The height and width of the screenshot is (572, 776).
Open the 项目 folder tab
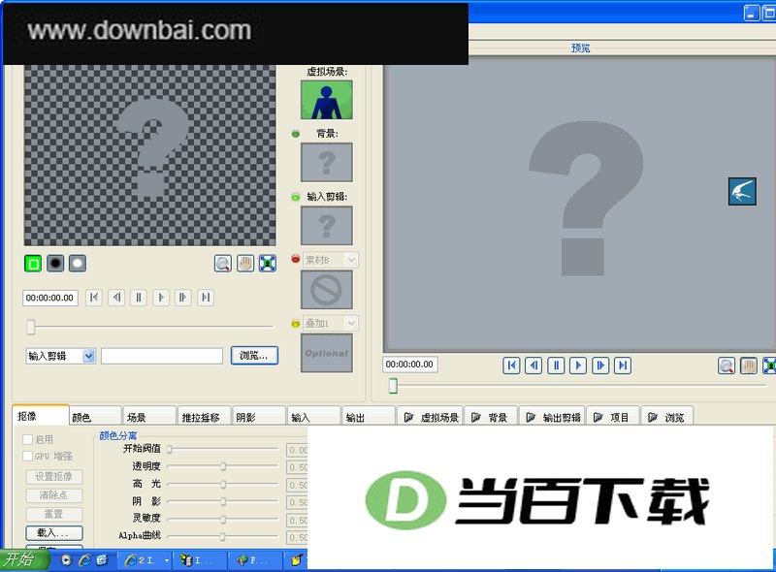click(x=613, y=417)
